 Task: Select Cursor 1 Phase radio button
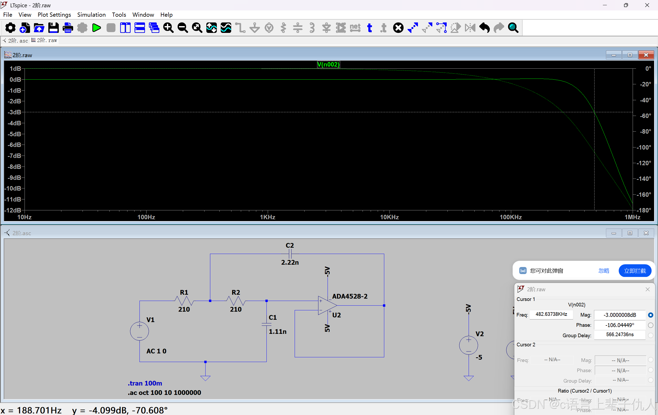click(651, 325)
